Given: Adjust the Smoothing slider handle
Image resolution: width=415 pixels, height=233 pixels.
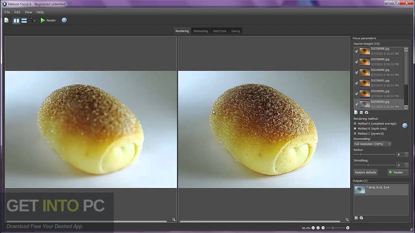Looking at the screenshot, I should coord(368,165).
